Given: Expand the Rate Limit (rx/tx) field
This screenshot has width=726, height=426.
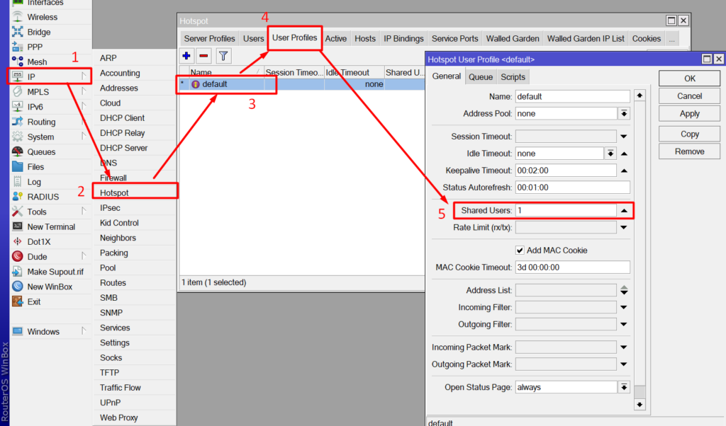Looking at the screenshot, I should 624,227.
